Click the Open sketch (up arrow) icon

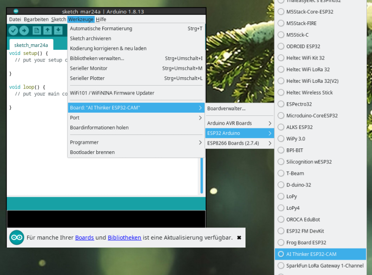(47, 30)
